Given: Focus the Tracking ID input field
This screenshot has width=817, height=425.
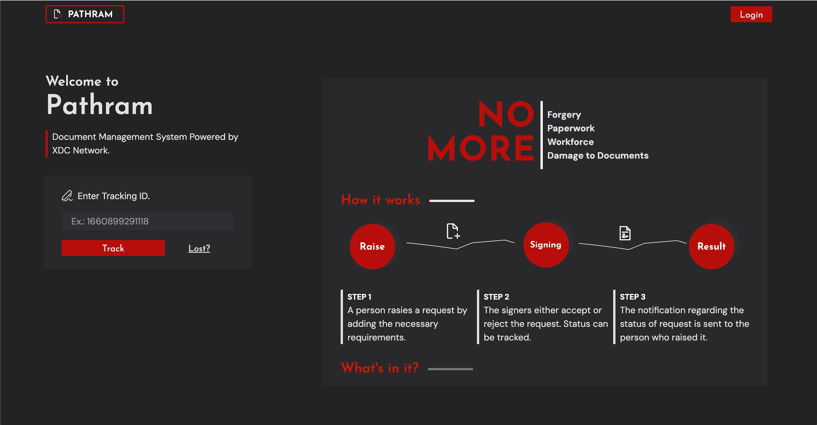Looking at the screenshot, I should click(147, 221).
